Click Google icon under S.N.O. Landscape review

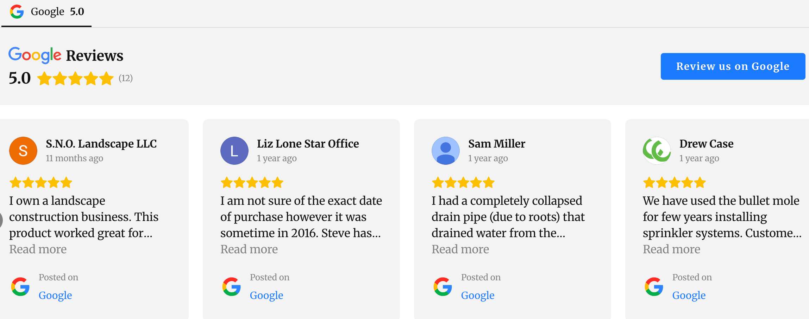(20, 287)
